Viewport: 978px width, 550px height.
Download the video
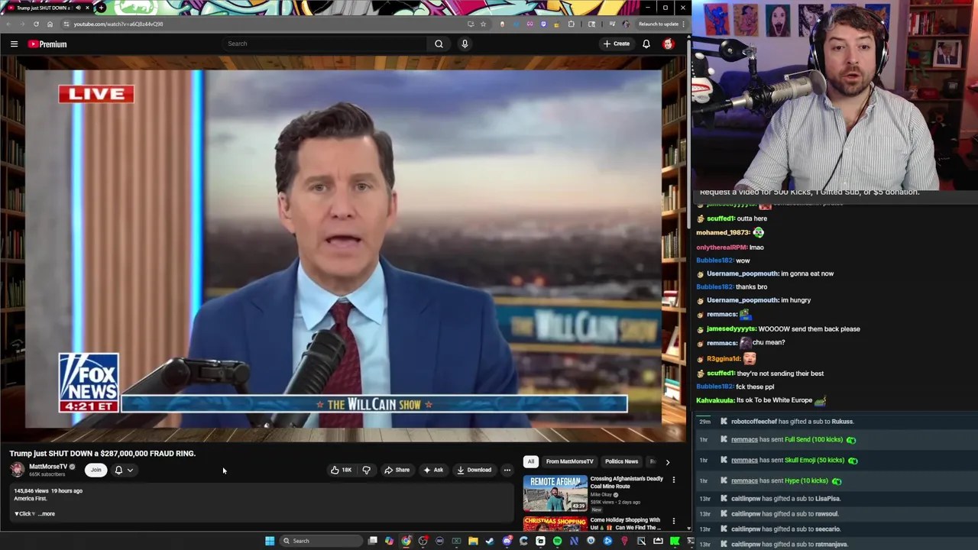474,470
